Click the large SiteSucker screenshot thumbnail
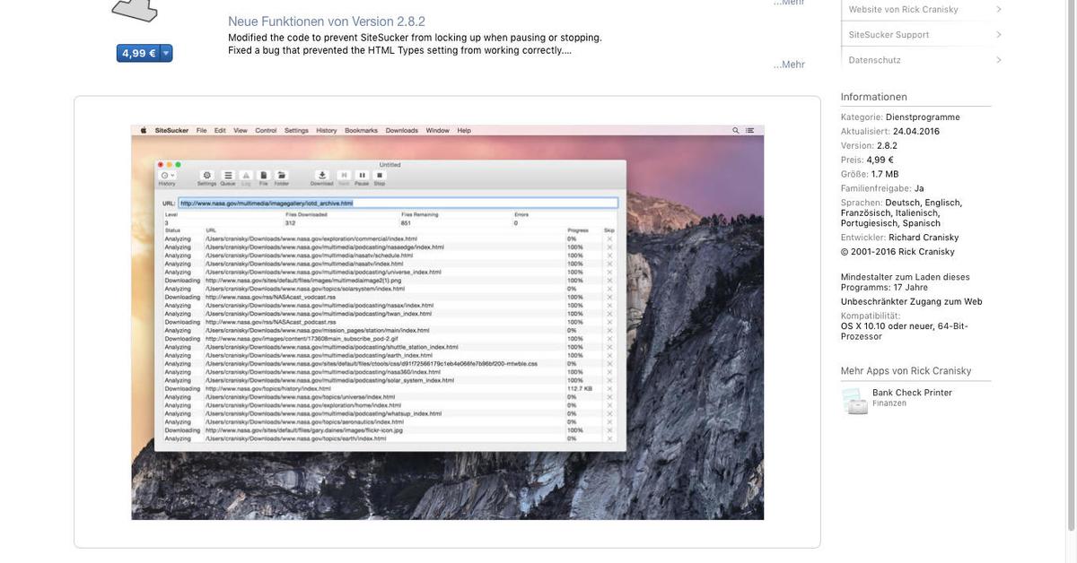1077x563 pixels. (447, 322)
